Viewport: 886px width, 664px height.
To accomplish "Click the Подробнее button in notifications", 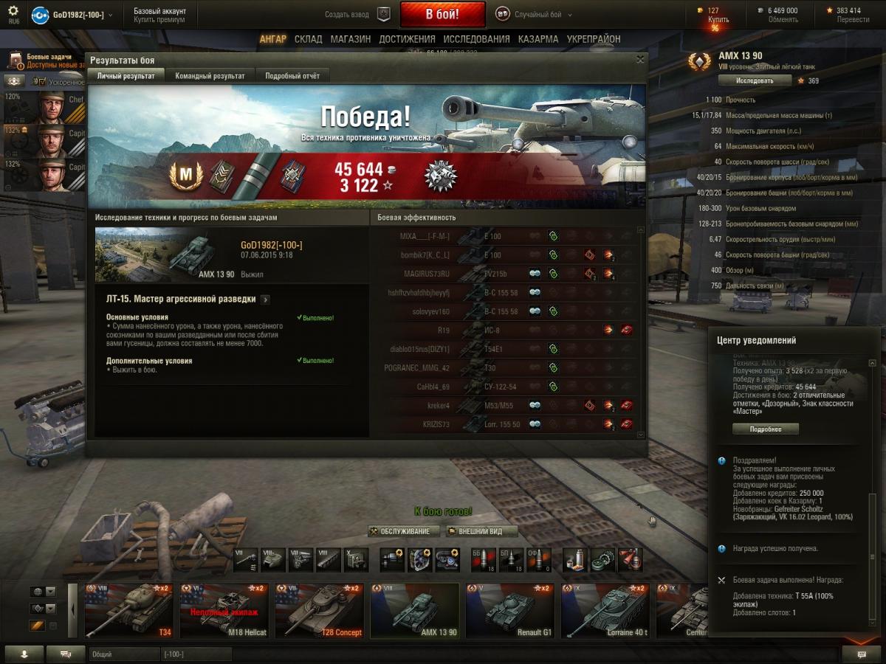I will 765,429.
